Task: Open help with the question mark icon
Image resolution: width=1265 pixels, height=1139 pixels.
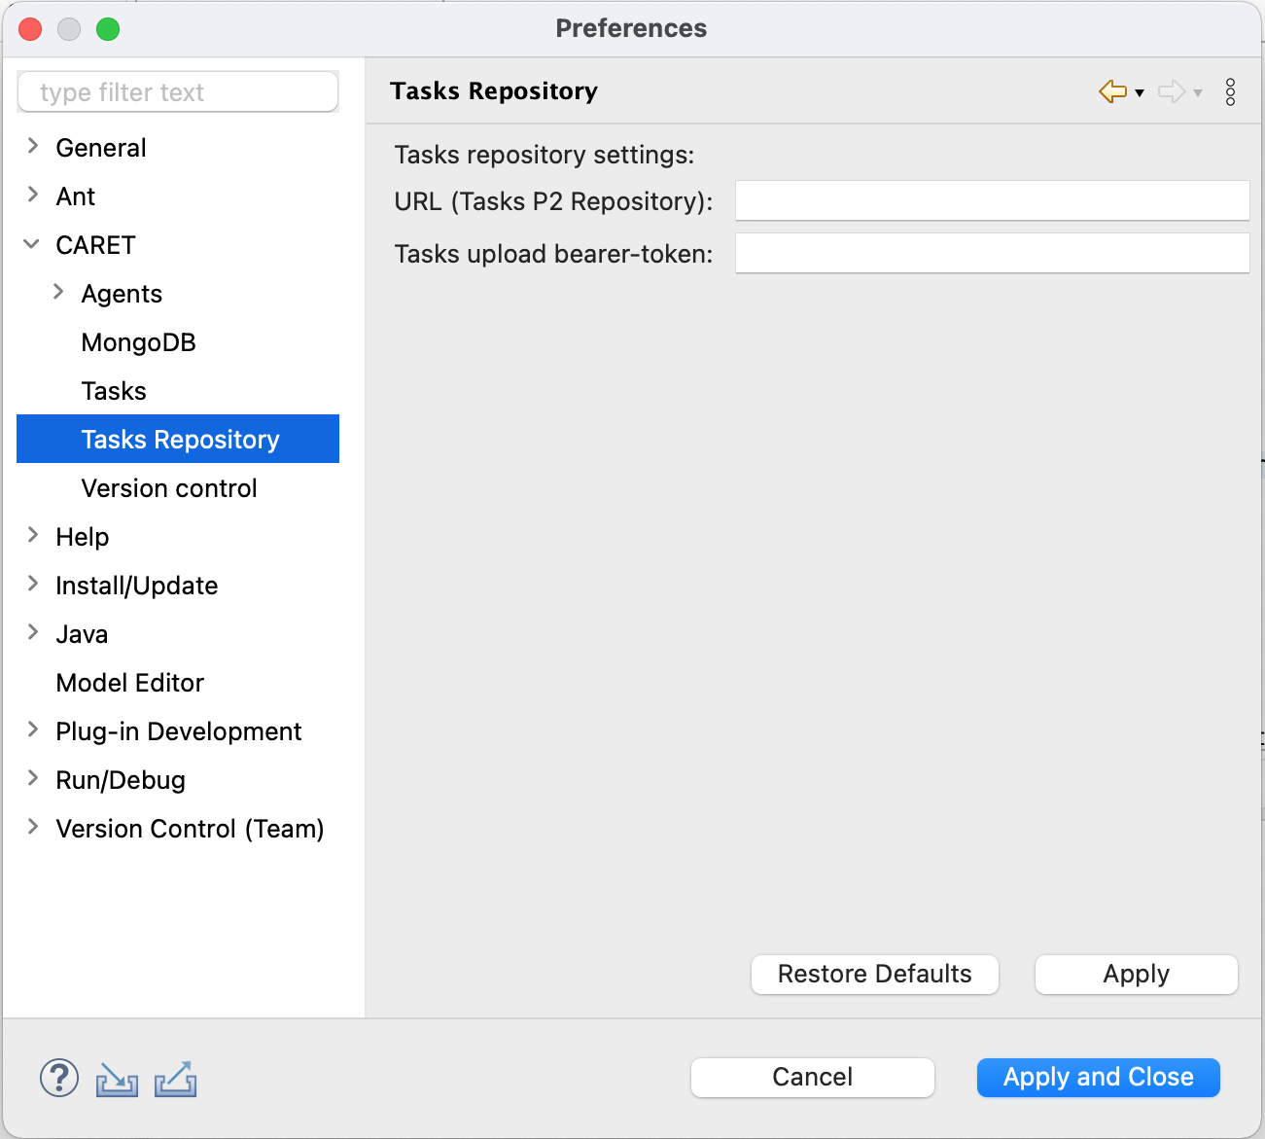Action: click(x=58, y=1078)
